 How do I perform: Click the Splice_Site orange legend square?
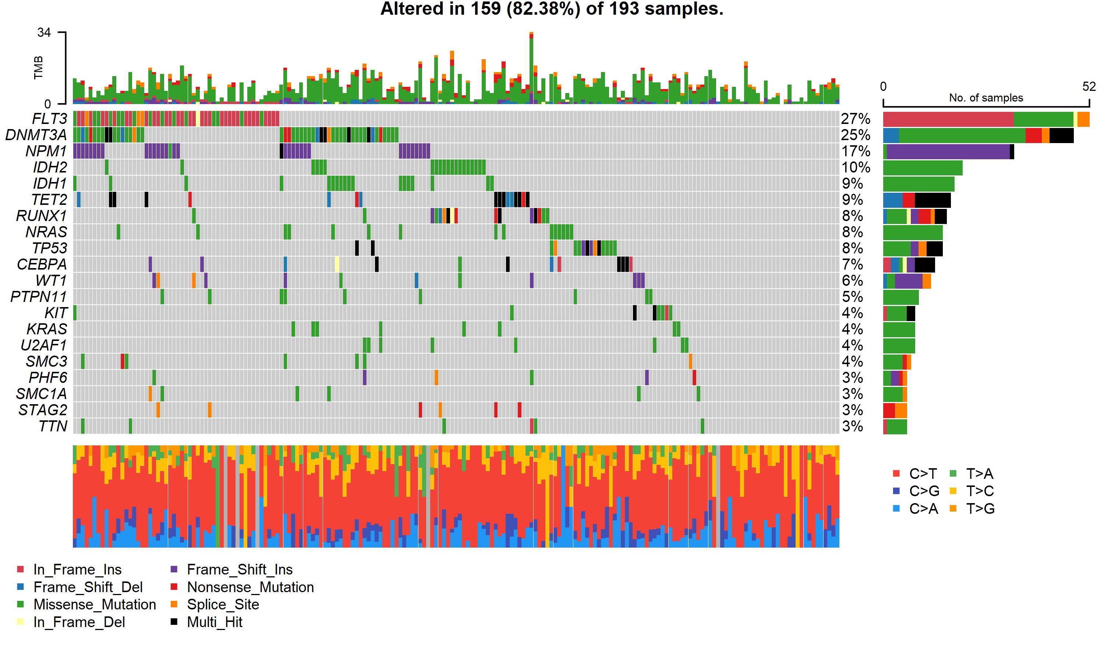tap(174, 604)
